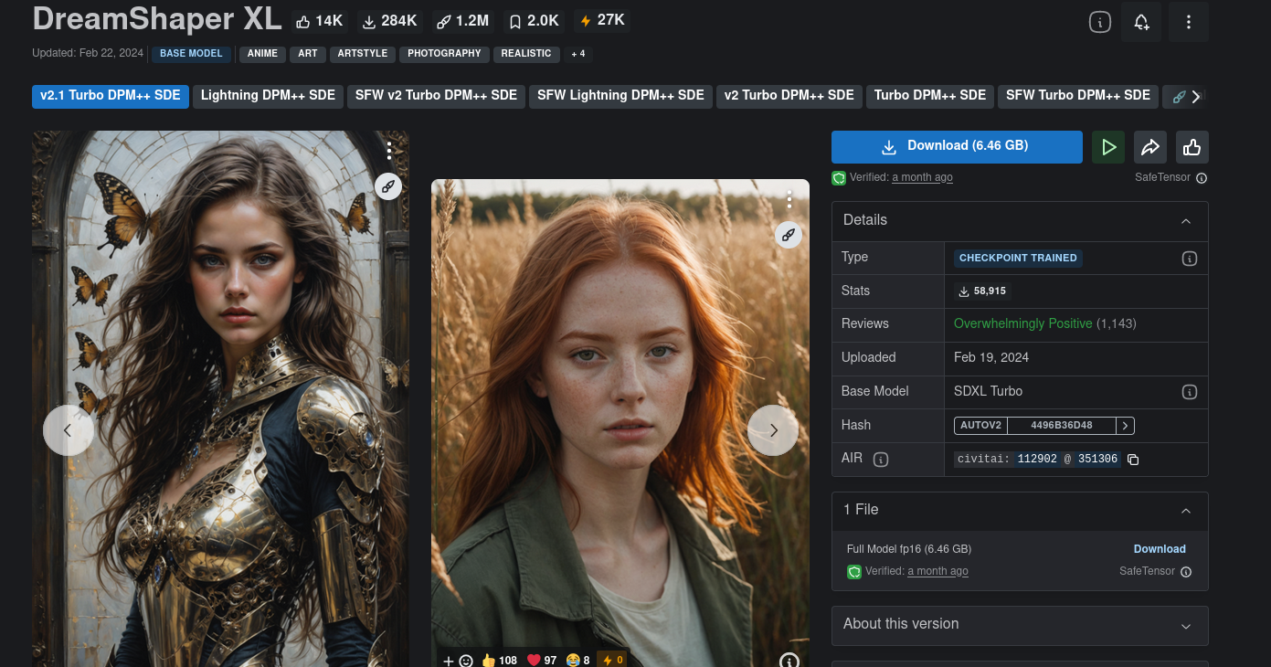This screenshot has height=667, width=1271.
Task: Click the heart 97 reaction
Action: pyautogui.click(x=542, y=661)
